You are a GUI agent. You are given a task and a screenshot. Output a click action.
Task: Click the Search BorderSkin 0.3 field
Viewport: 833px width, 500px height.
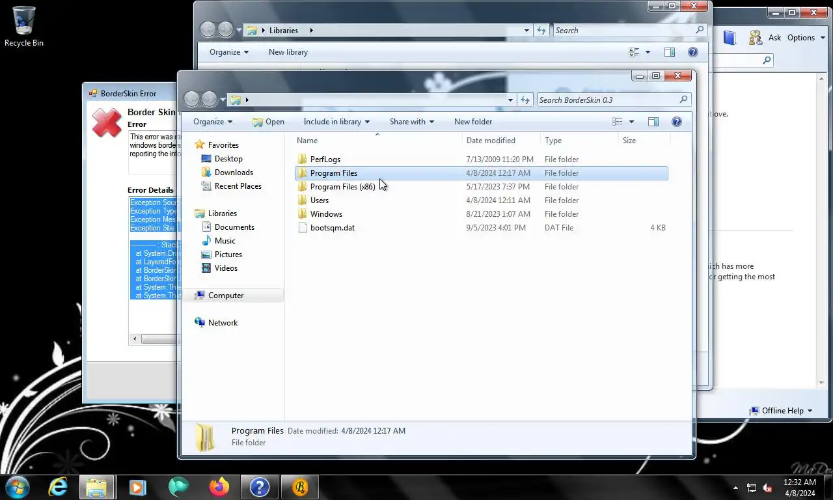point(613,100)
